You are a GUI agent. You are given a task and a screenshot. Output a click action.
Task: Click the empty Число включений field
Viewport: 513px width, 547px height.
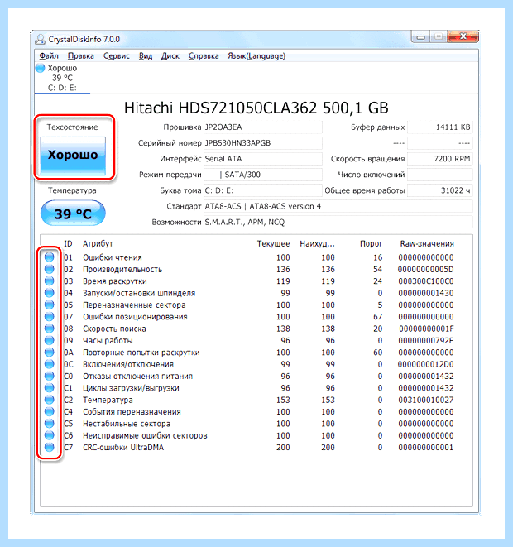pyautogui.click(x=440, y=175)
